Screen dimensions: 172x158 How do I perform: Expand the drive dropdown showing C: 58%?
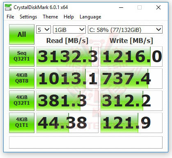click(125, 29)
